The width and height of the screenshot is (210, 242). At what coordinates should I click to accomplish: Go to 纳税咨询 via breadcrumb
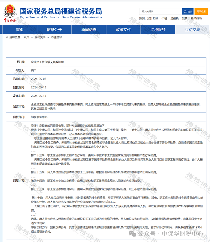(56, 37)
